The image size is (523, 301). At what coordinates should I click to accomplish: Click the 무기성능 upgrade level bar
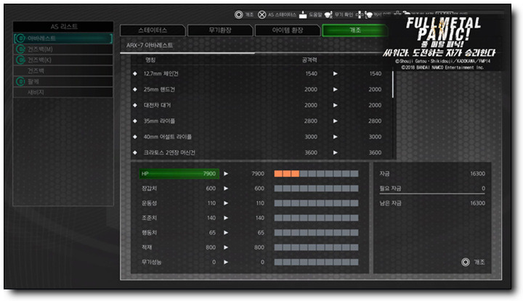coord(316,262)
